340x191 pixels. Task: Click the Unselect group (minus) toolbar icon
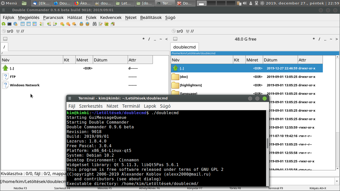tap(68, 24)
